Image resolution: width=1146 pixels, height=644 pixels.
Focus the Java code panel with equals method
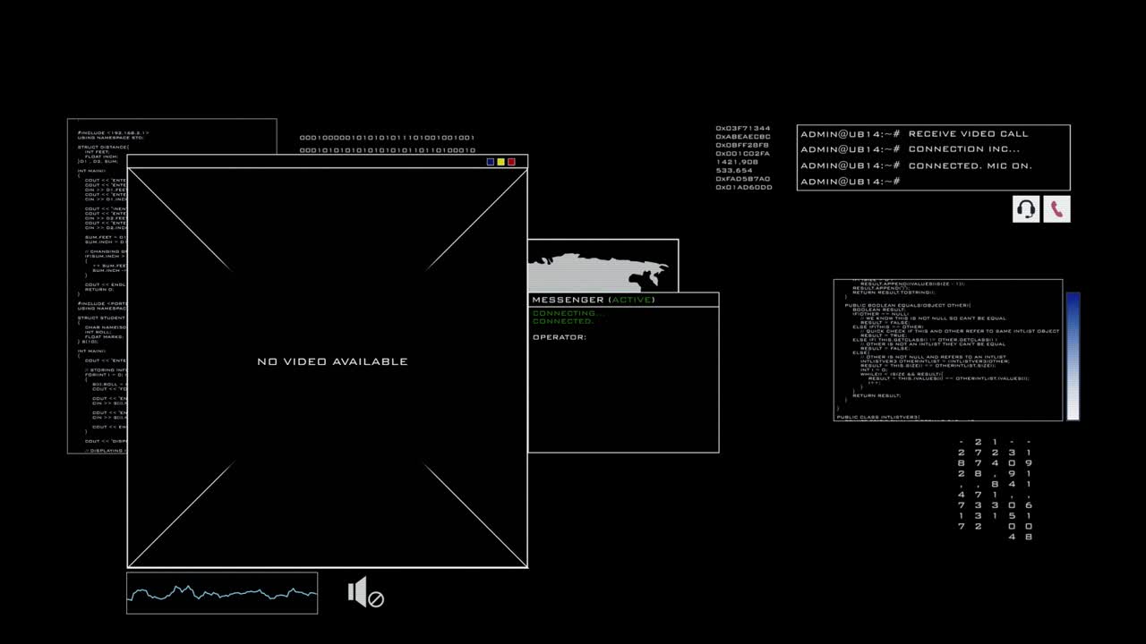(947, 350)
